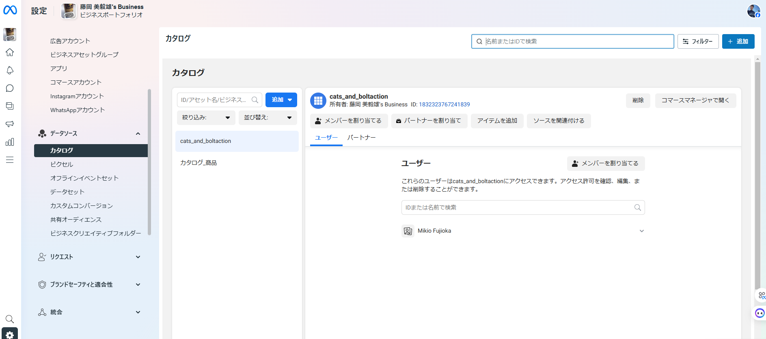Click メンバーを割り当てる in ユーザー section
This screenshot has height=339, width=766.
[606, 164]
